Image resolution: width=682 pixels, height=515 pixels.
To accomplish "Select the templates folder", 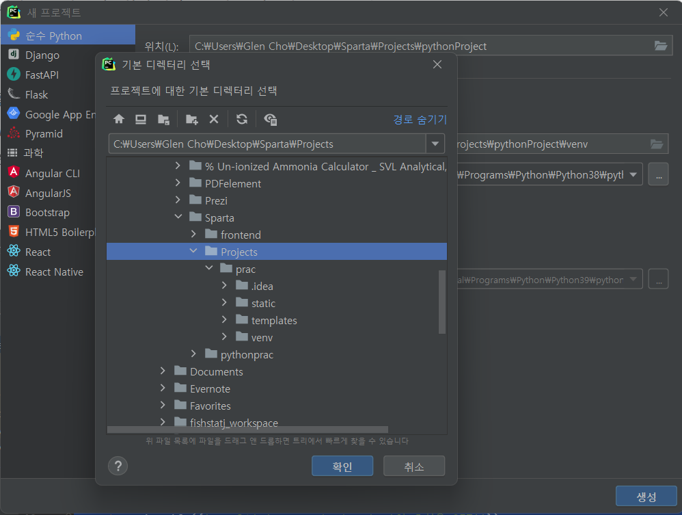I will pyautogui.click(x=274, y=320).
